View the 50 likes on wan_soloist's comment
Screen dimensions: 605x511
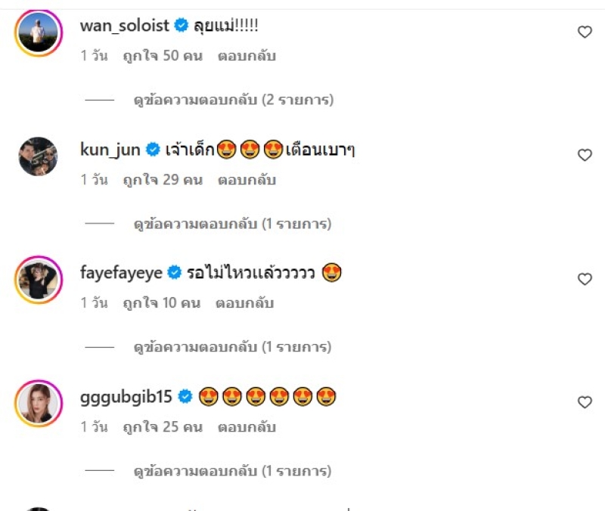tap(163, 56)
